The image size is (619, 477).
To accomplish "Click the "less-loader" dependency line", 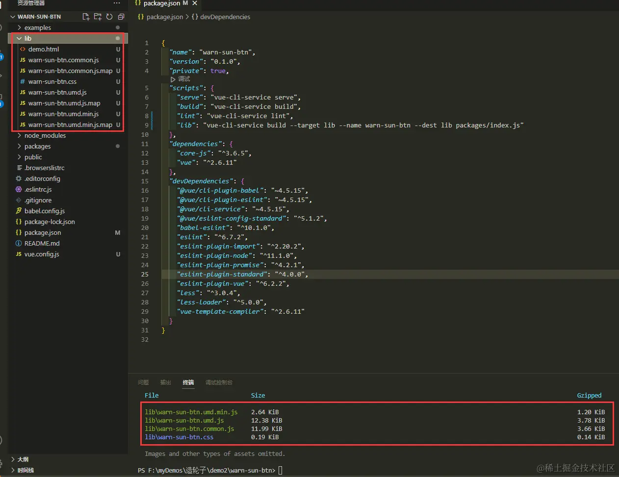I will pos(222,302).
